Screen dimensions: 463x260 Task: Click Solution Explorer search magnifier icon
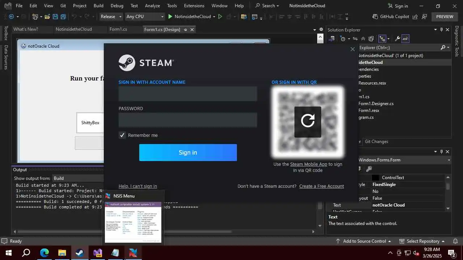[x=443, y=47]
